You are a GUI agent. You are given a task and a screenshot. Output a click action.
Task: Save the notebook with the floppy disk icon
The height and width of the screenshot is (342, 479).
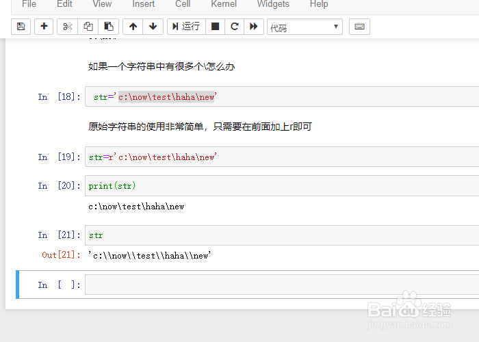(x=21, y=27)
